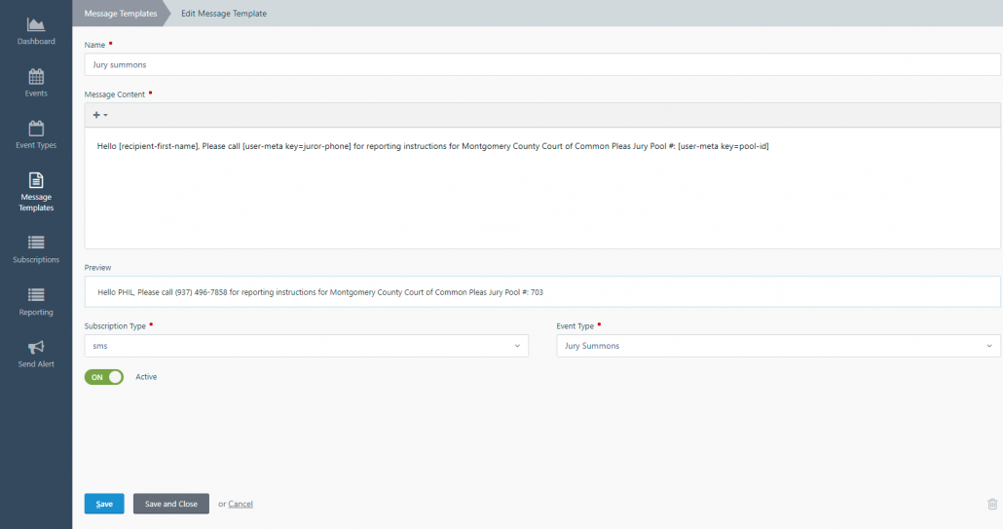Expand the Event Type Jury Summons dropdown
This screenshot has width=1003, height=529.
coord(778,346)
